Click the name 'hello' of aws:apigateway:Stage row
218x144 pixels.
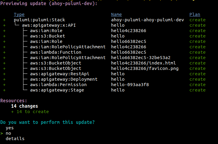coord(118,90)
